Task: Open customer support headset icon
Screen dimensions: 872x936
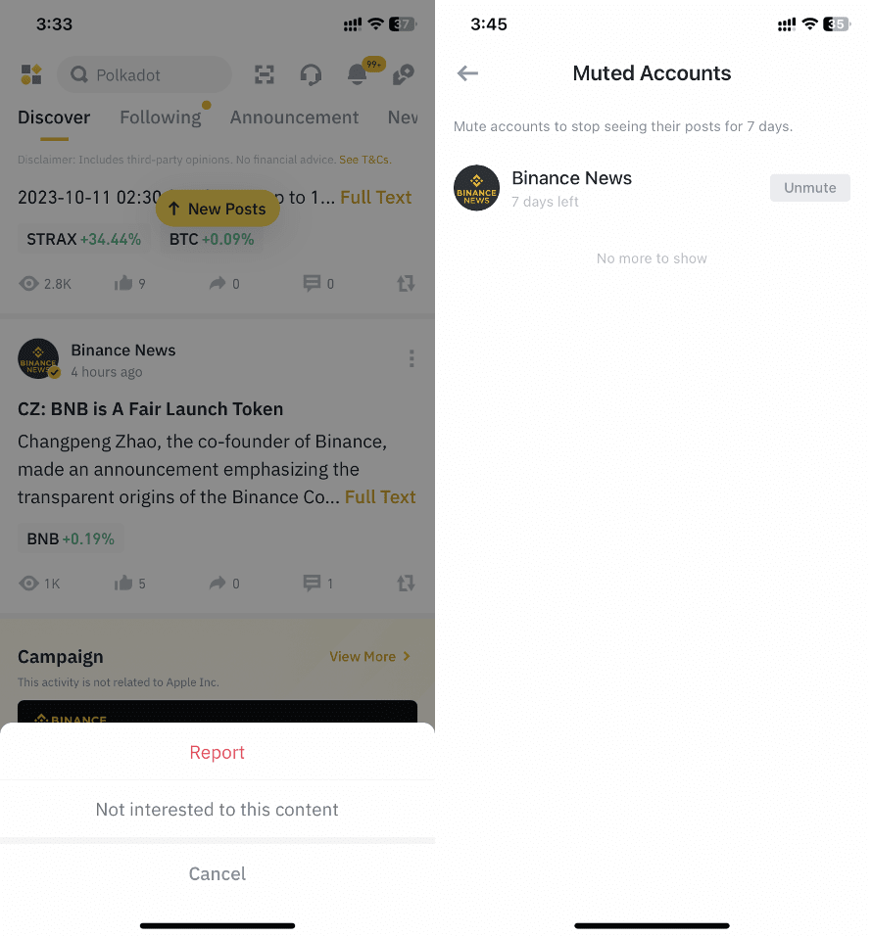Action: tap(311, 74)
